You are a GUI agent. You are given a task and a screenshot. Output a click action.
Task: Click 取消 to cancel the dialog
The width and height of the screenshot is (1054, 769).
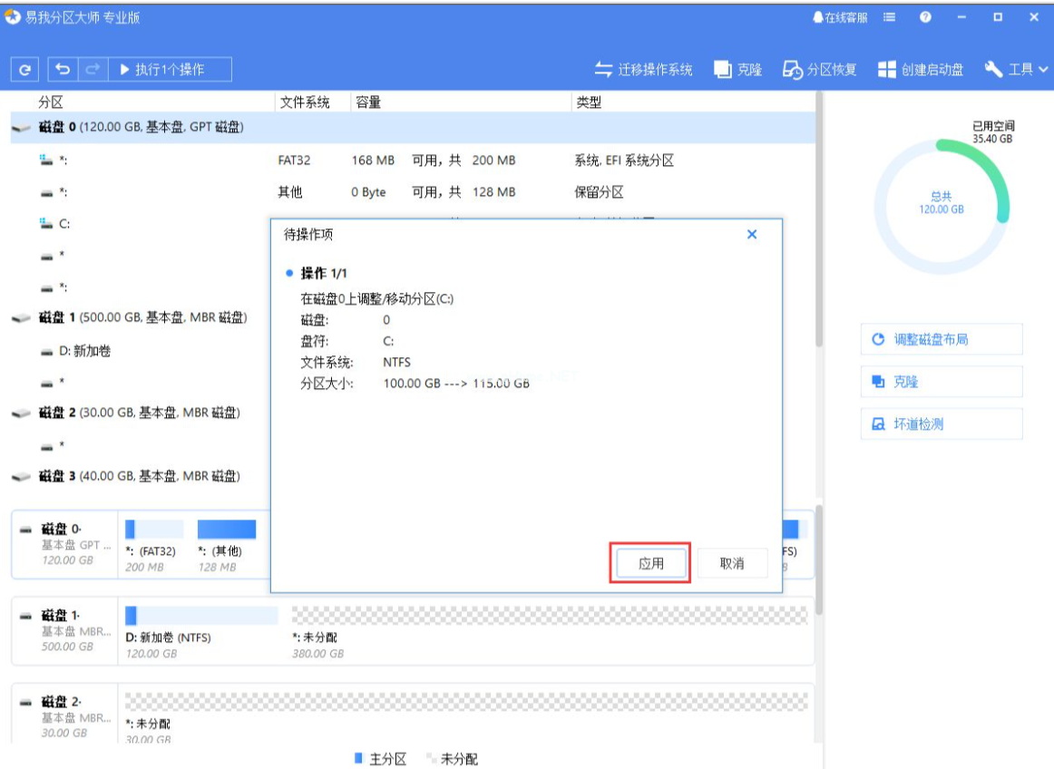tap(732, 563)
